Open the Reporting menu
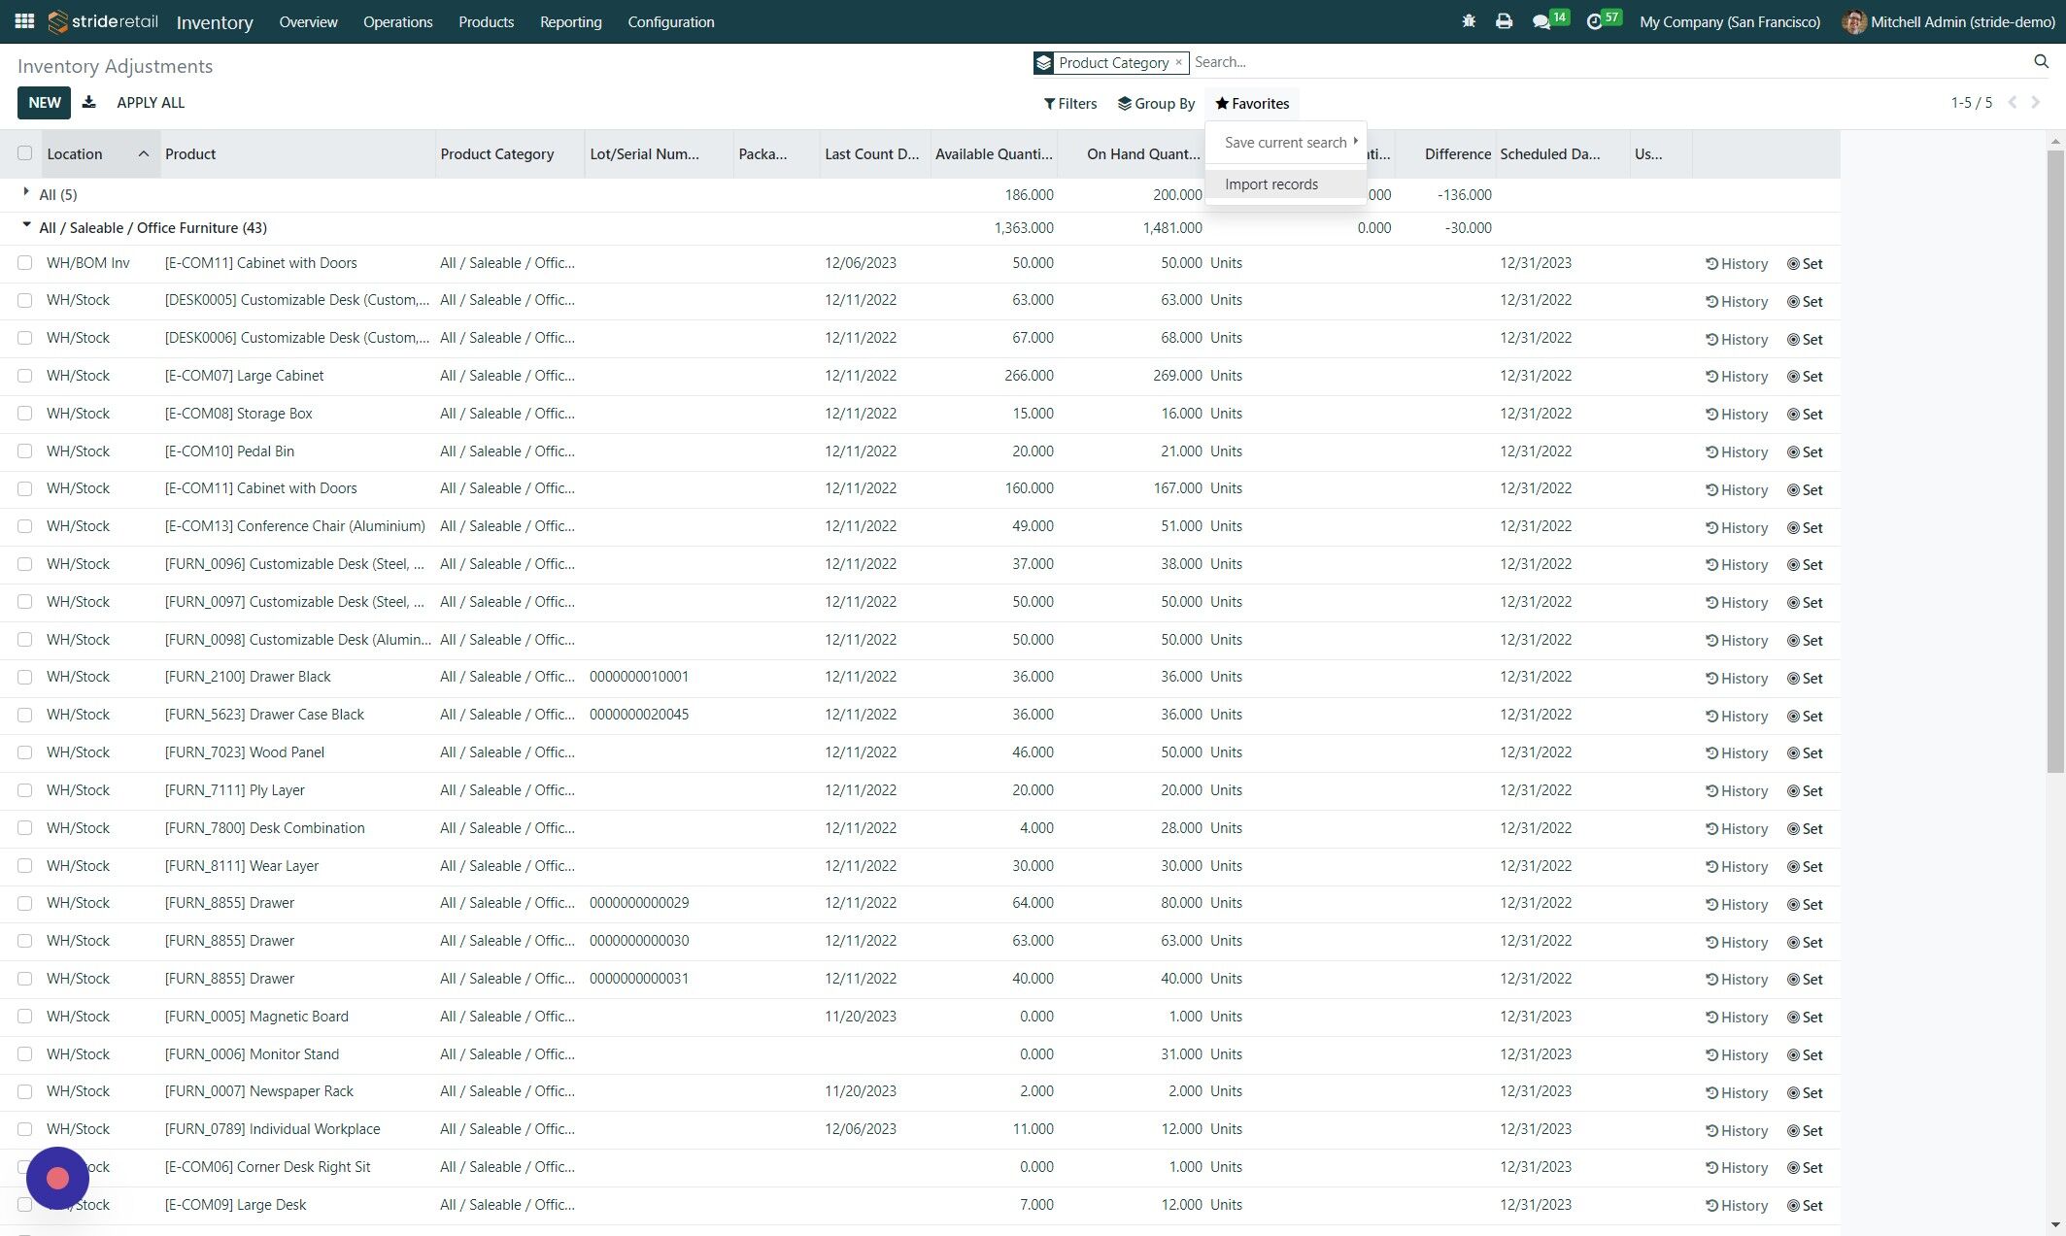This screenshot has height=1236, width=2066. coord(570,21)
